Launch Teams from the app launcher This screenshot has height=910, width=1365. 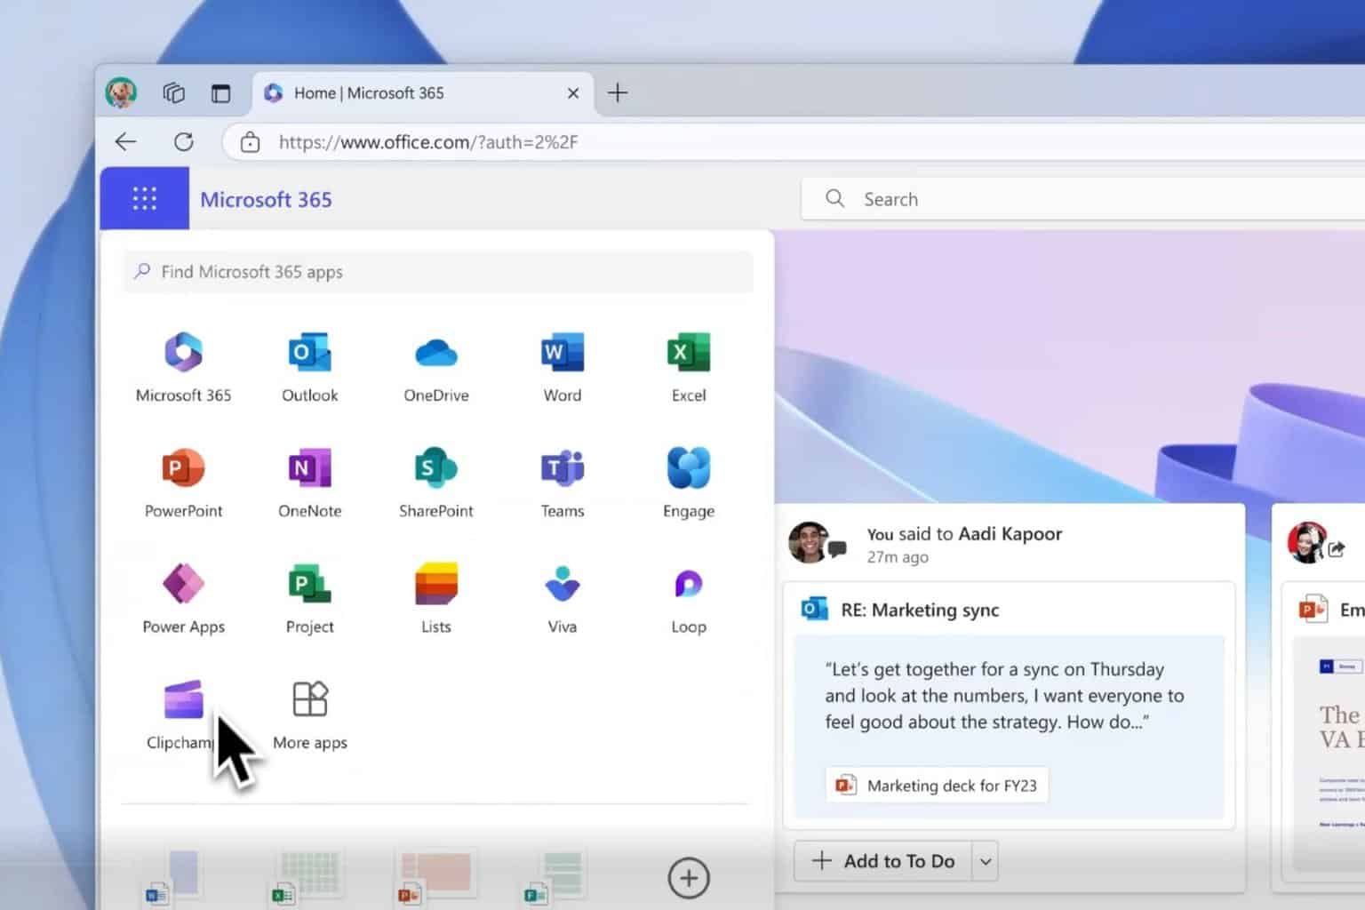563,468
